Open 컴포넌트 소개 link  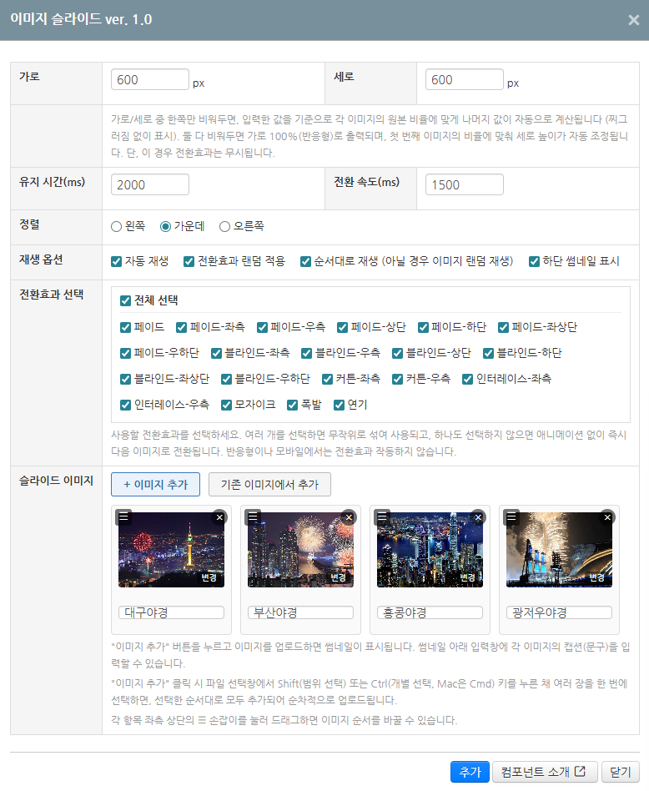click(x=545, y=772)
